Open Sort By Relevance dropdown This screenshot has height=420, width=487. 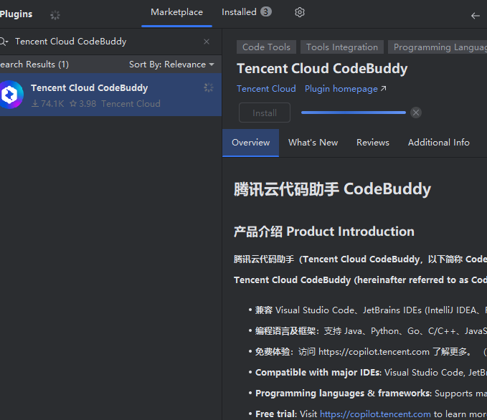click(171, 65)
